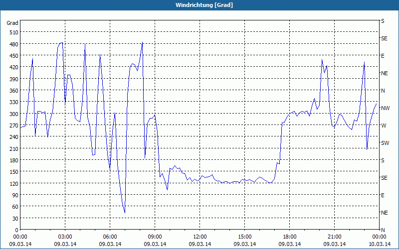Screen dimensions: 399x249
Task: Click the 0 y-axis tick label
Action: coord(17,230)
